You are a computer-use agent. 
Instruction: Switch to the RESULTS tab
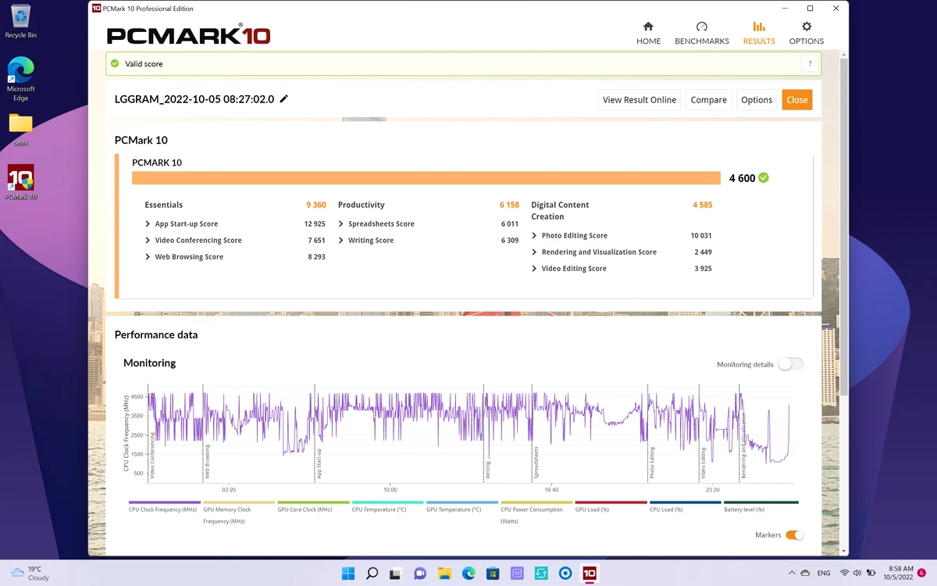759,33
